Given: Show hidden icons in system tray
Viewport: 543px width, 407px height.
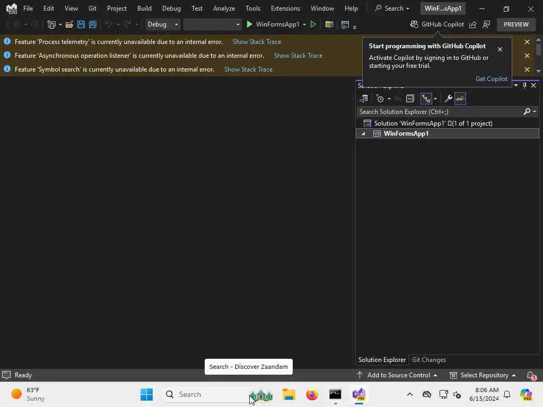Looking at the screenshot, I should coord(410,394).
